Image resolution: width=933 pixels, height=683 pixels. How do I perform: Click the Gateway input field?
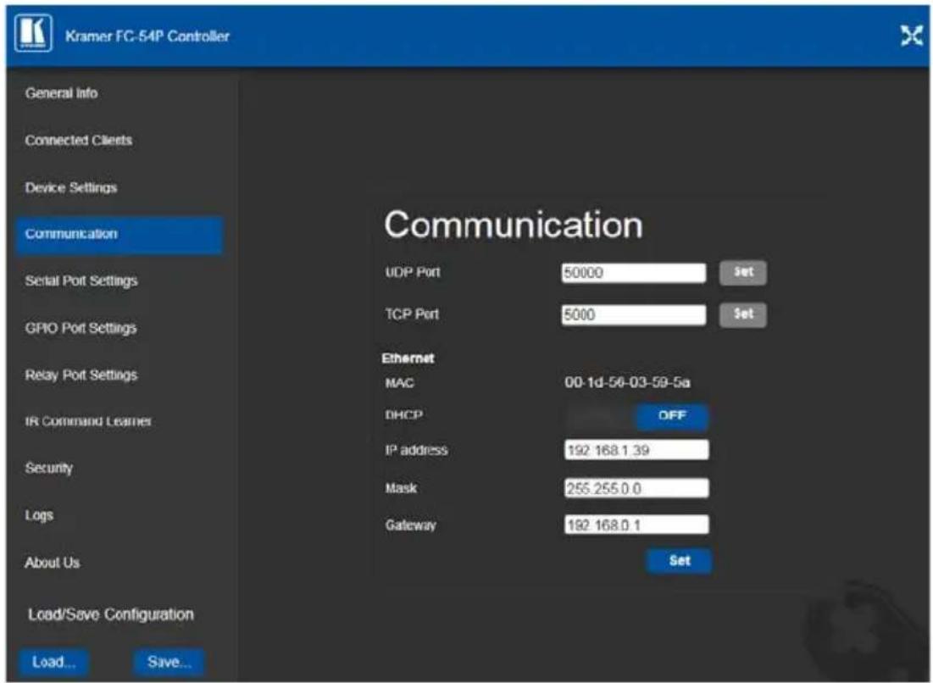(636, 525)
